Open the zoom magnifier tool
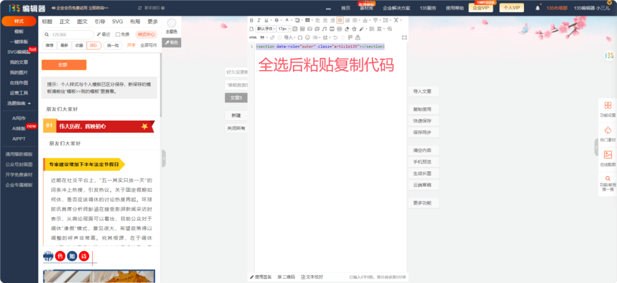The width and height of the screenshot is (617, 283). 390,28
